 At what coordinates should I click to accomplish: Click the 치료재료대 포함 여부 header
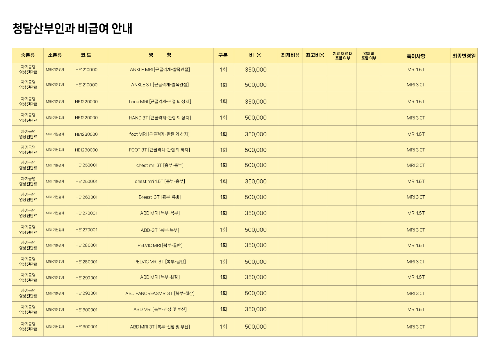tap(343, 56)
